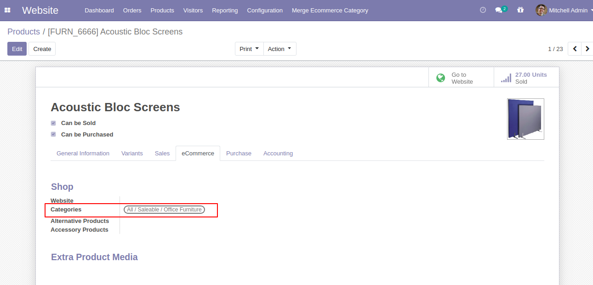Click the Create button
Viewport: 593px width, 285px height.
42,49
